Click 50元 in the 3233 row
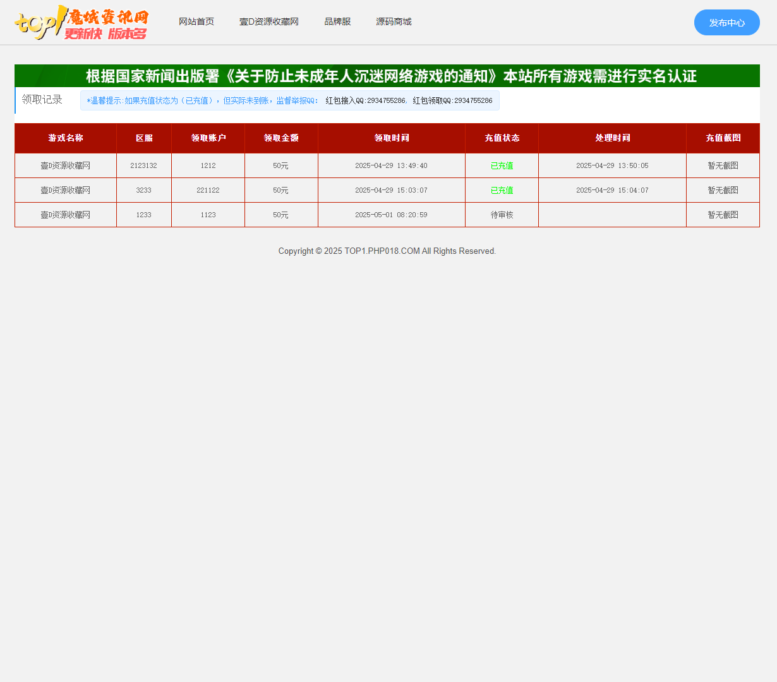The image size is (777, 682). (x=281, y=190)
